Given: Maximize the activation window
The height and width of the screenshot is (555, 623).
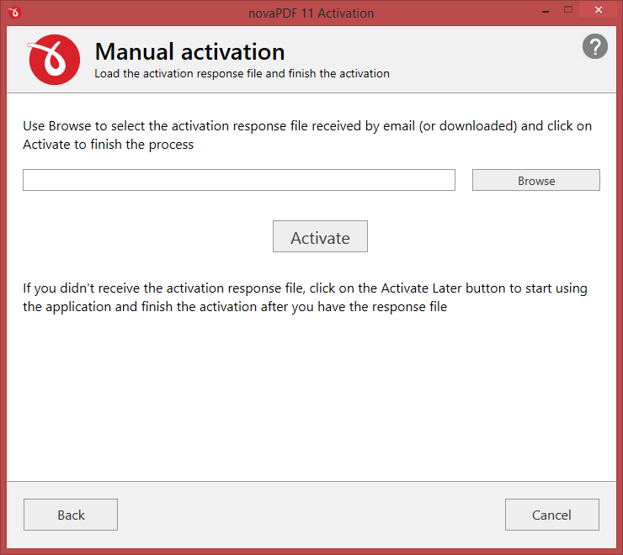Looking at the screenshot, I should [568, 10].
